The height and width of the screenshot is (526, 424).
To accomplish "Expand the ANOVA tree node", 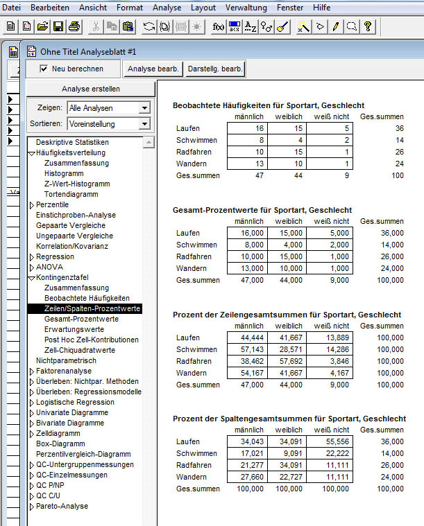I will click(x=32, y=268).
